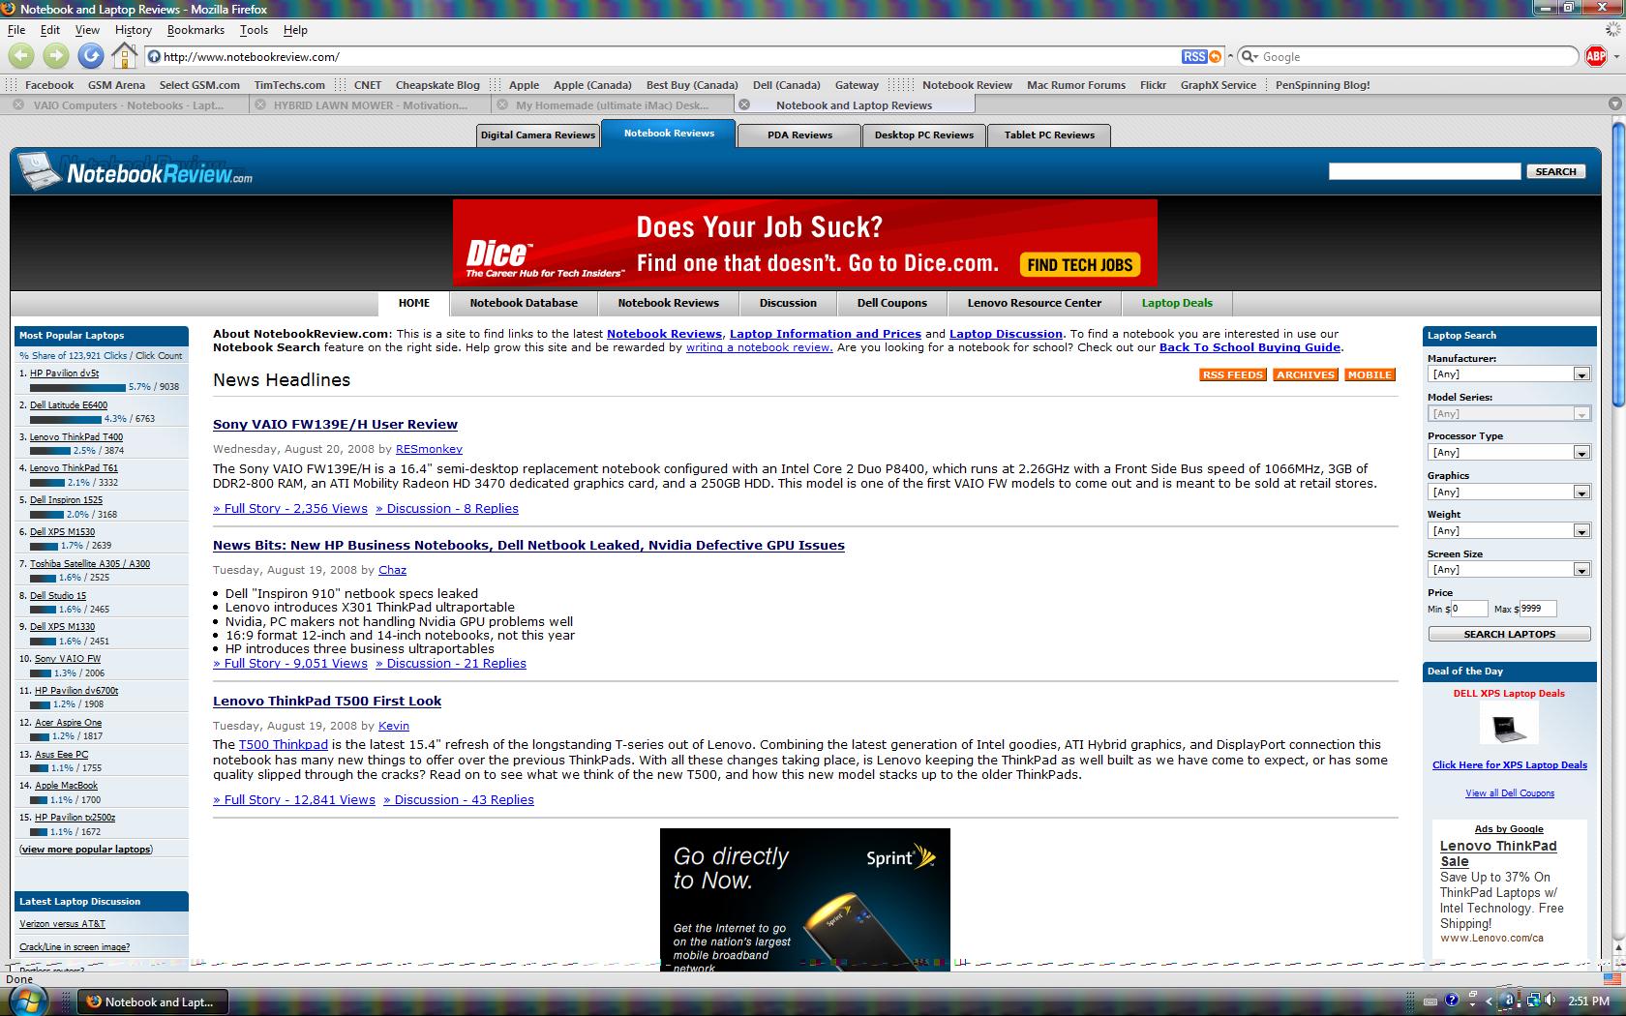Image resolution: width=1626 pixels, height=1016 pixels.
Task: Go back with the Back arrow button
Action: coord(21,56)
